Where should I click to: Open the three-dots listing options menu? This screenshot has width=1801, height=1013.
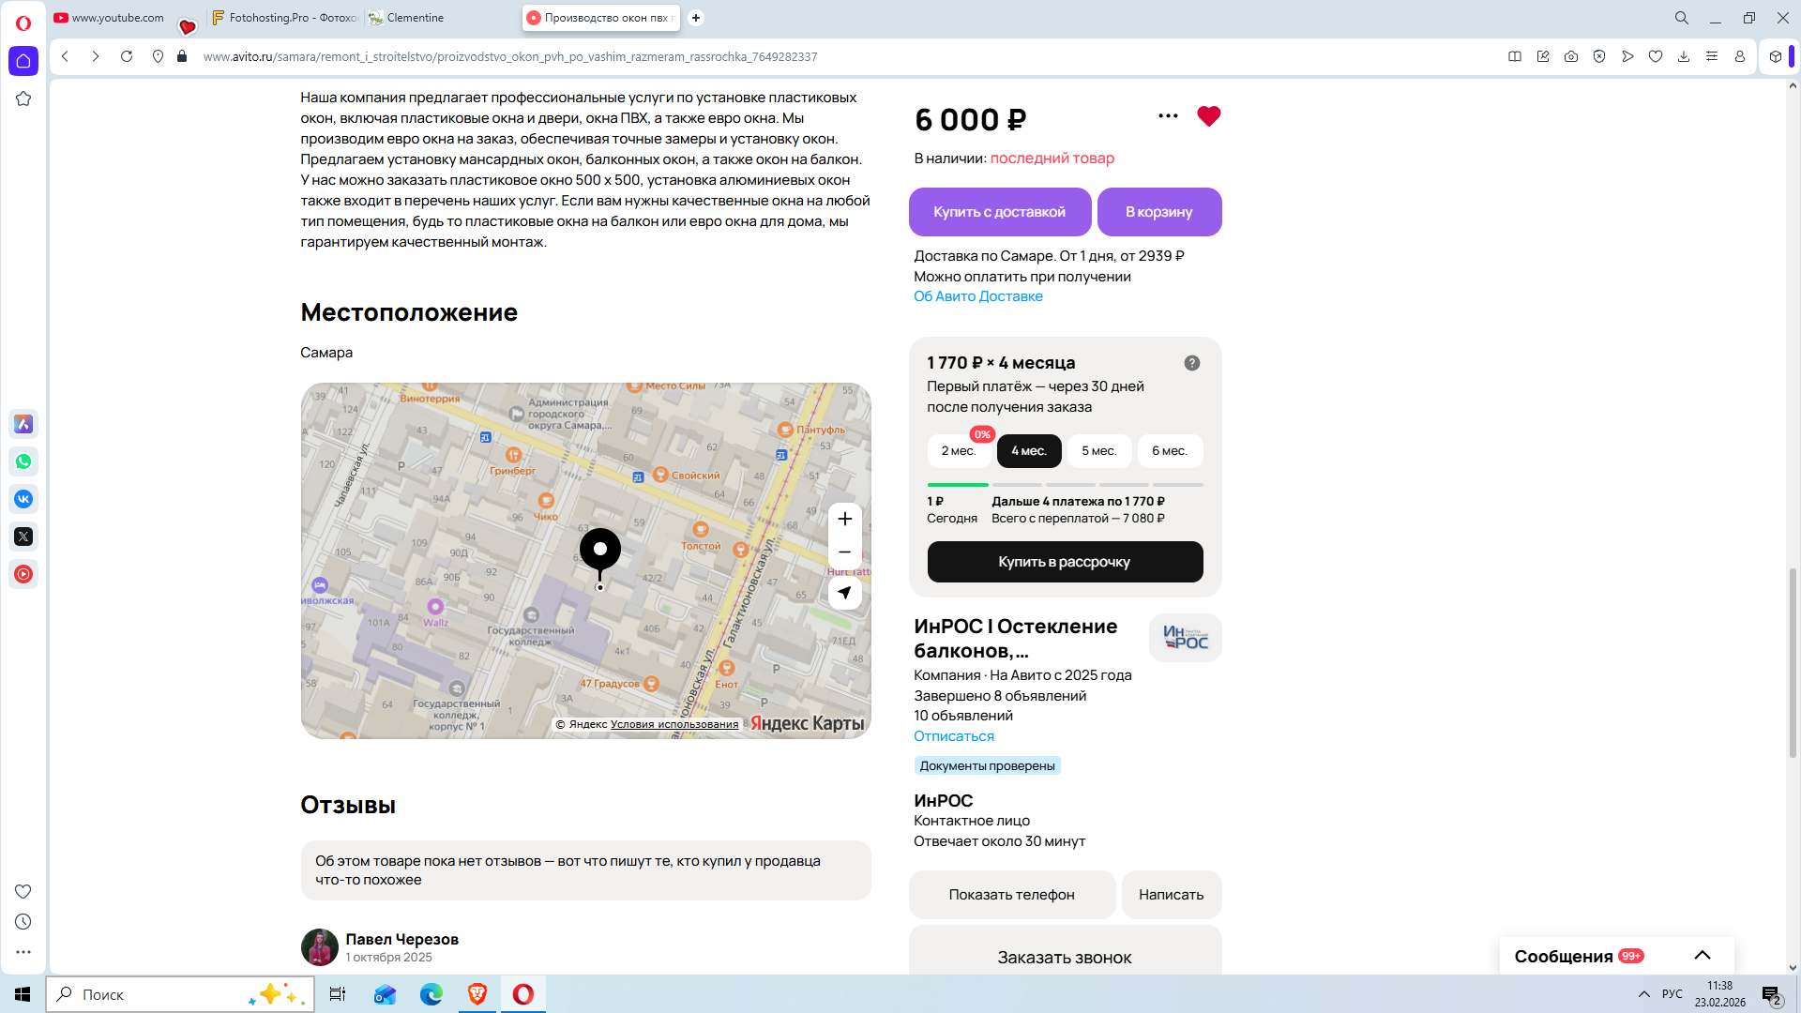[x=1168, y=116]
